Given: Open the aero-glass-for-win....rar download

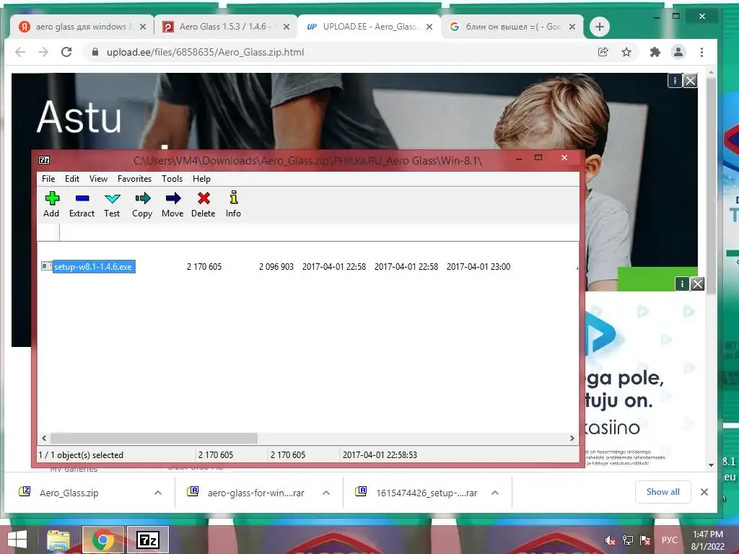Looking at the screenshot, I should coord(256,493).
